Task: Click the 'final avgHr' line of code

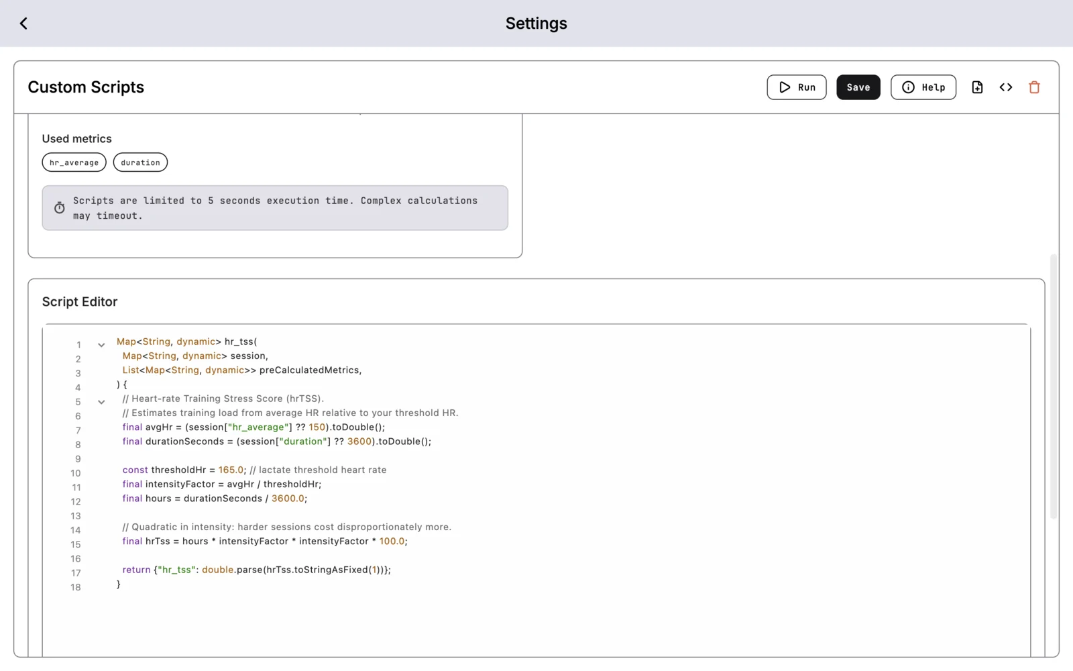Action: (x=253, y=427)
